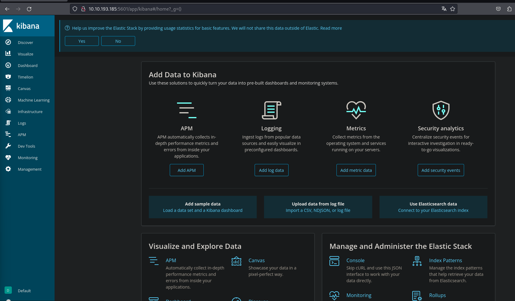Bookmark this page with the star icon
Screen dimensions: 515x301
[453, 9]
